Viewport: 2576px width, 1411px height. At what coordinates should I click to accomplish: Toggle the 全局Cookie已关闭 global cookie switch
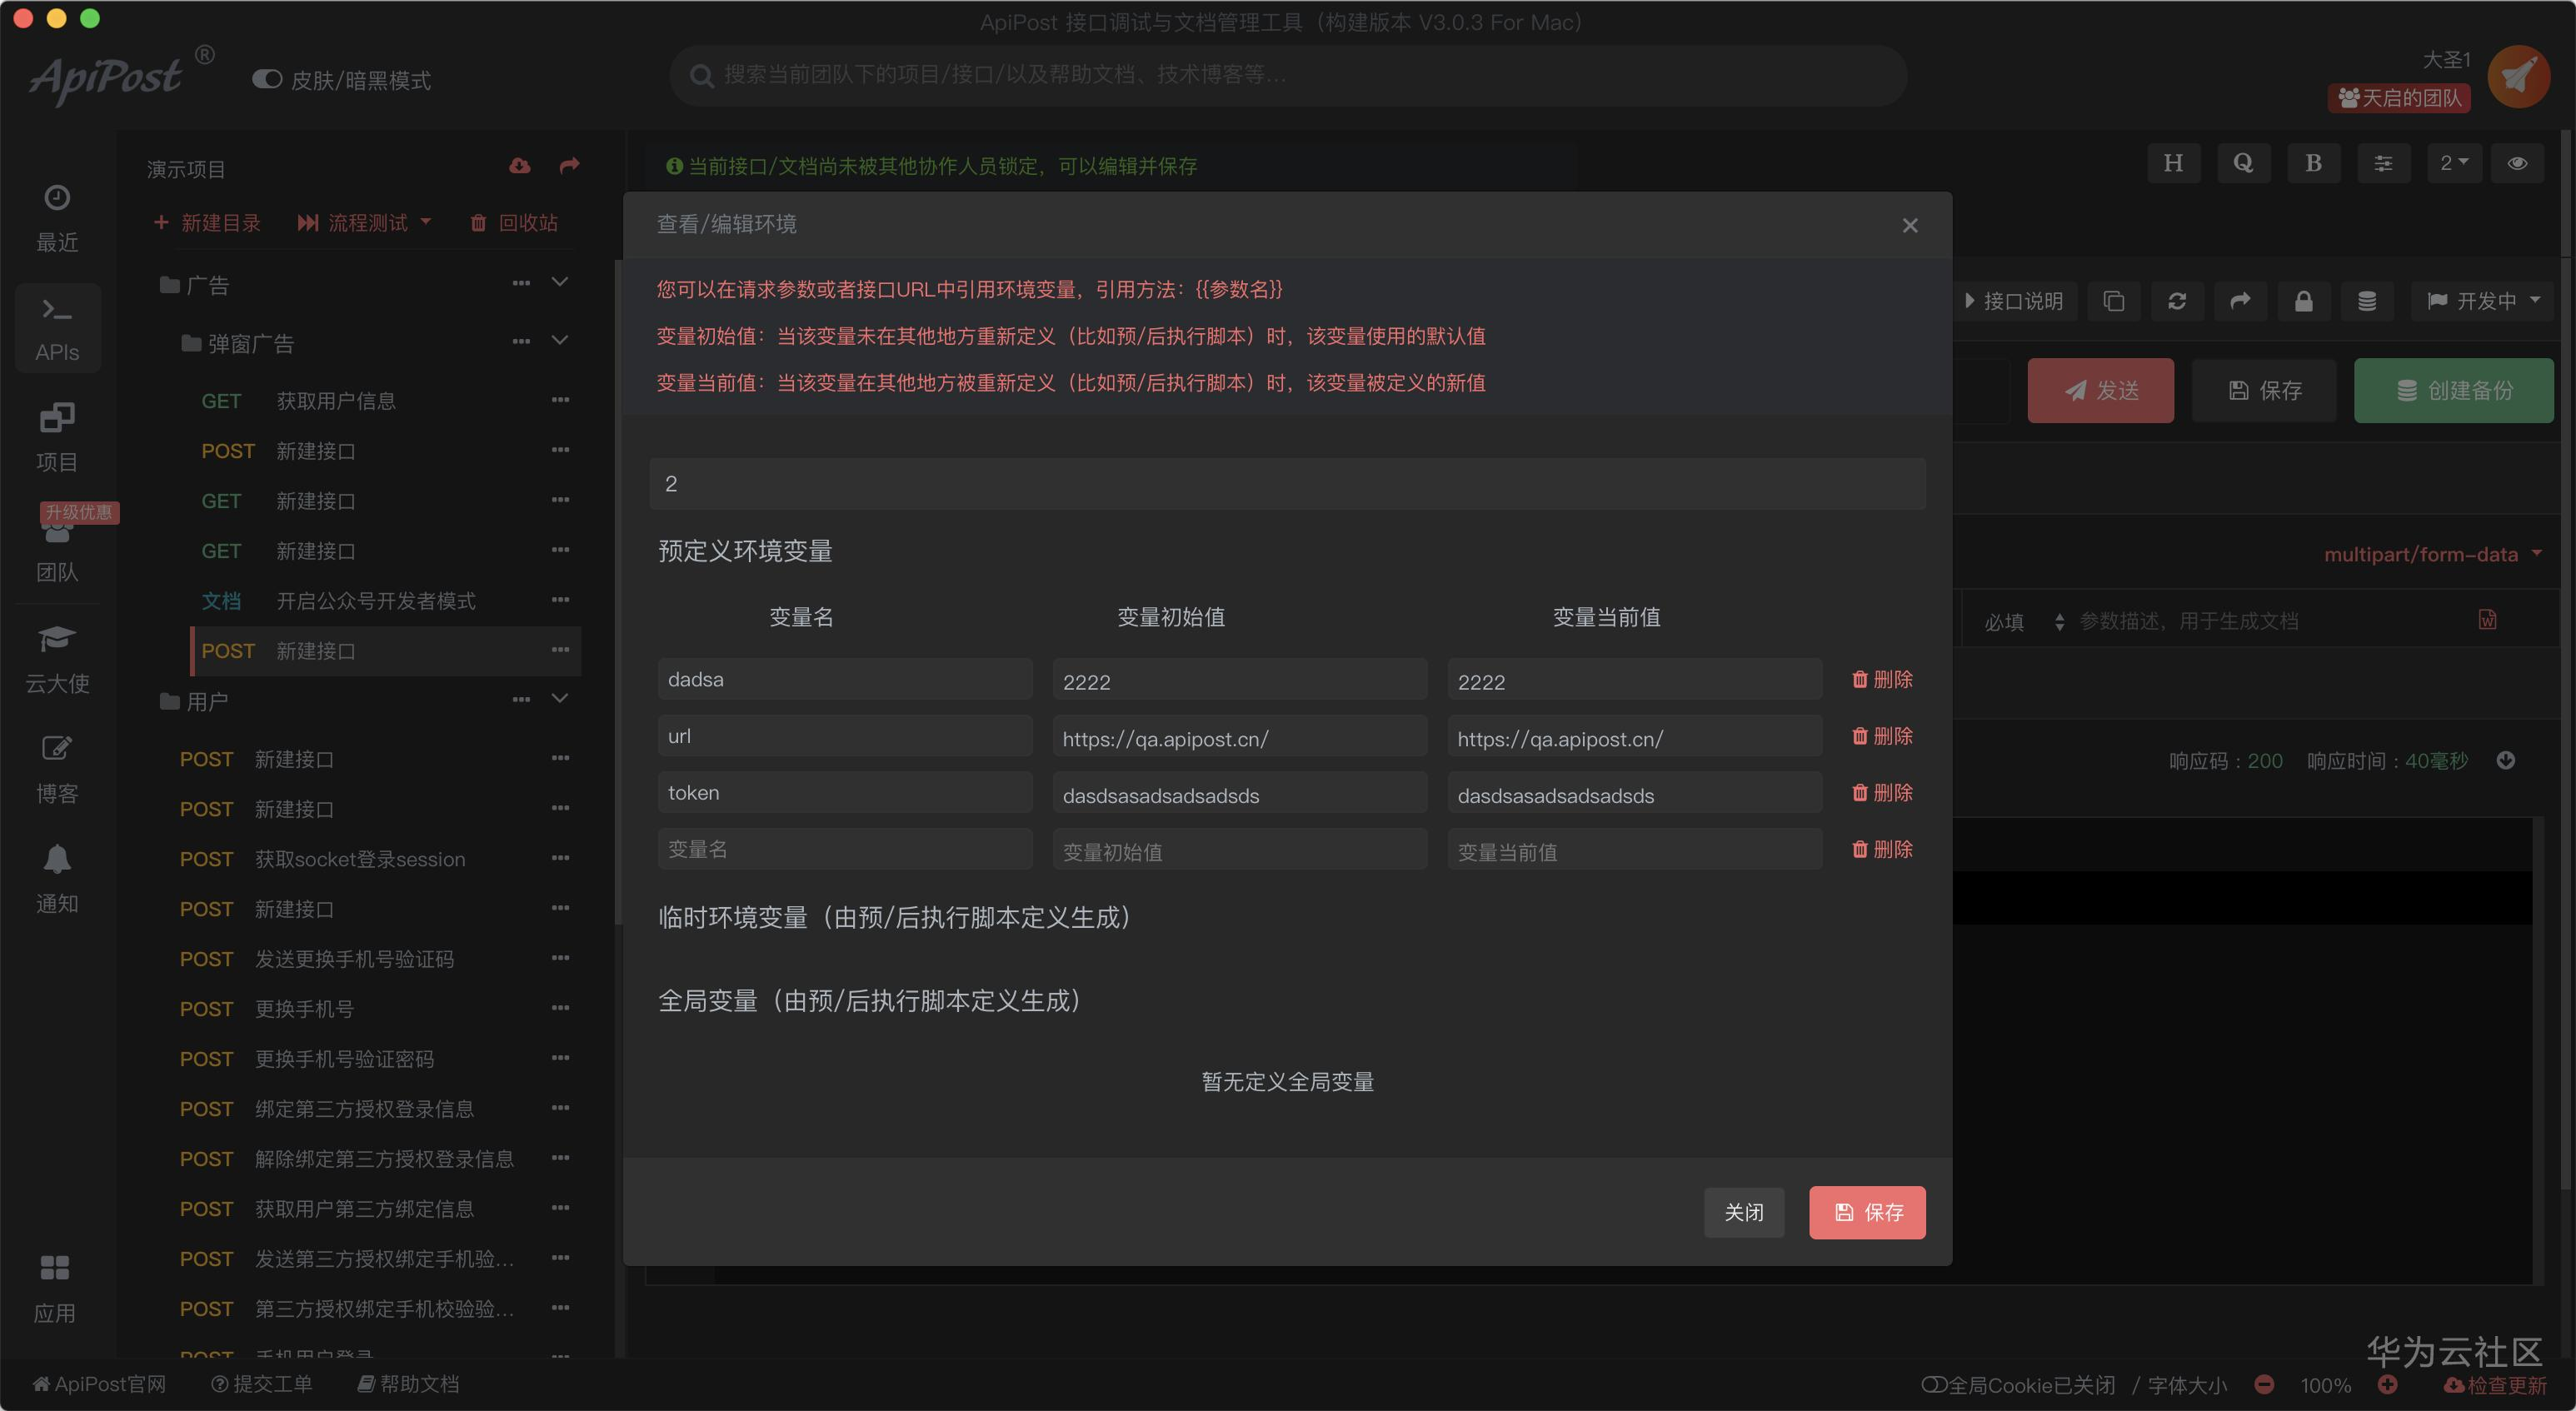click(1934, 1385)
